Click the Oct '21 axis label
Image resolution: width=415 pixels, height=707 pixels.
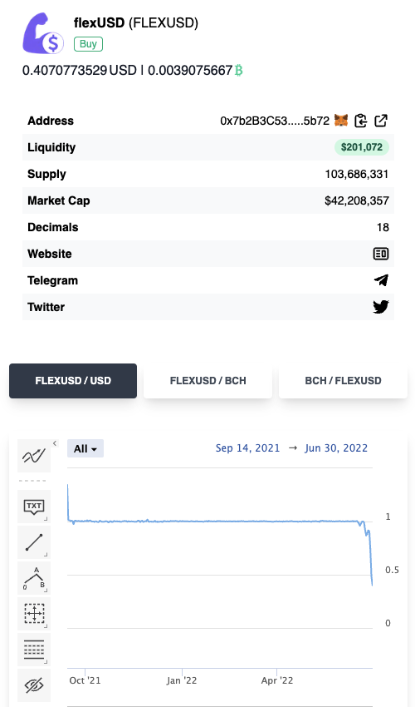coord(85,680)
